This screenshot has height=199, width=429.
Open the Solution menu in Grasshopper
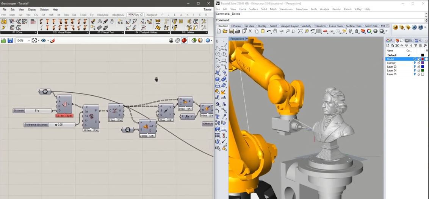[44, 9]
